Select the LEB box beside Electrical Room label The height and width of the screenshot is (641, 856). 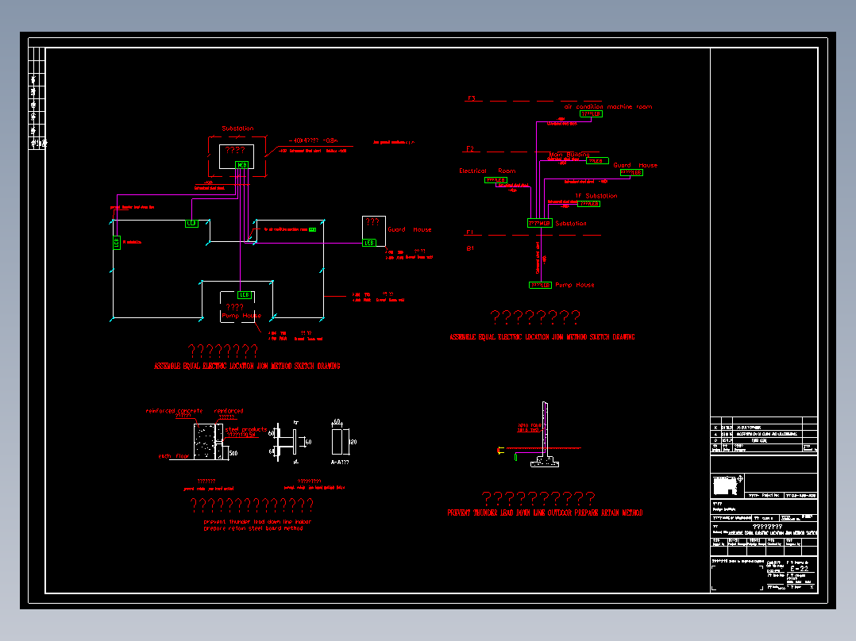click(495, 180)
